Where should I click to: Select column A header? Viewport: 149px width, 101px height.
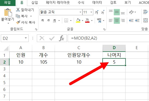pos(21,48)
